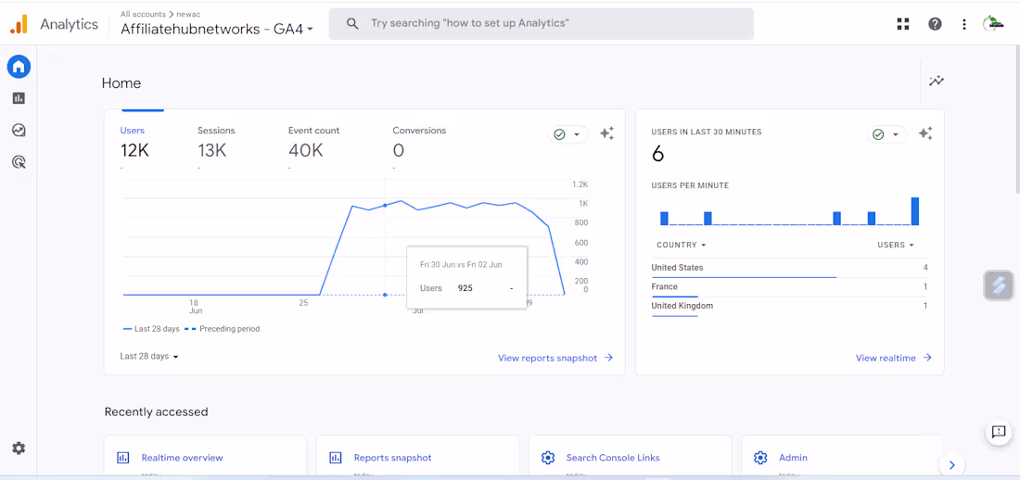The width and height of the screenshot is (1020, 480).
Task: Open the Home section in the sidebar
Action: tap(19, 66)
